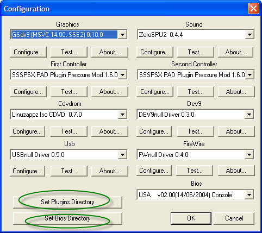Open About for Usb plugin
262x233 pixels.
click(x=109, y=171)
